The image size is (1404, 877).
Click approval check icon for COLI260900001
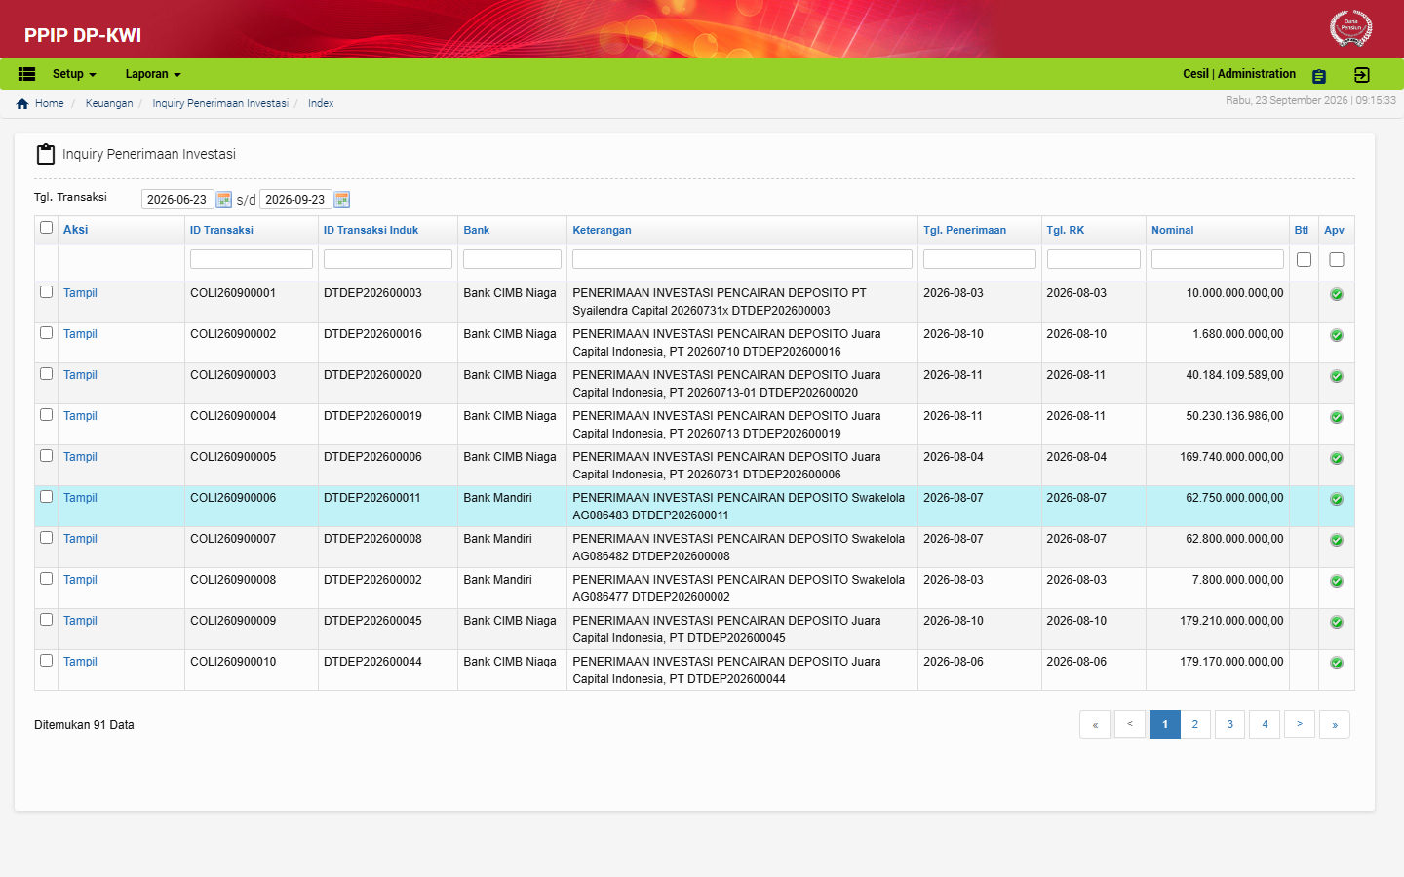(x=1337, y=294)
